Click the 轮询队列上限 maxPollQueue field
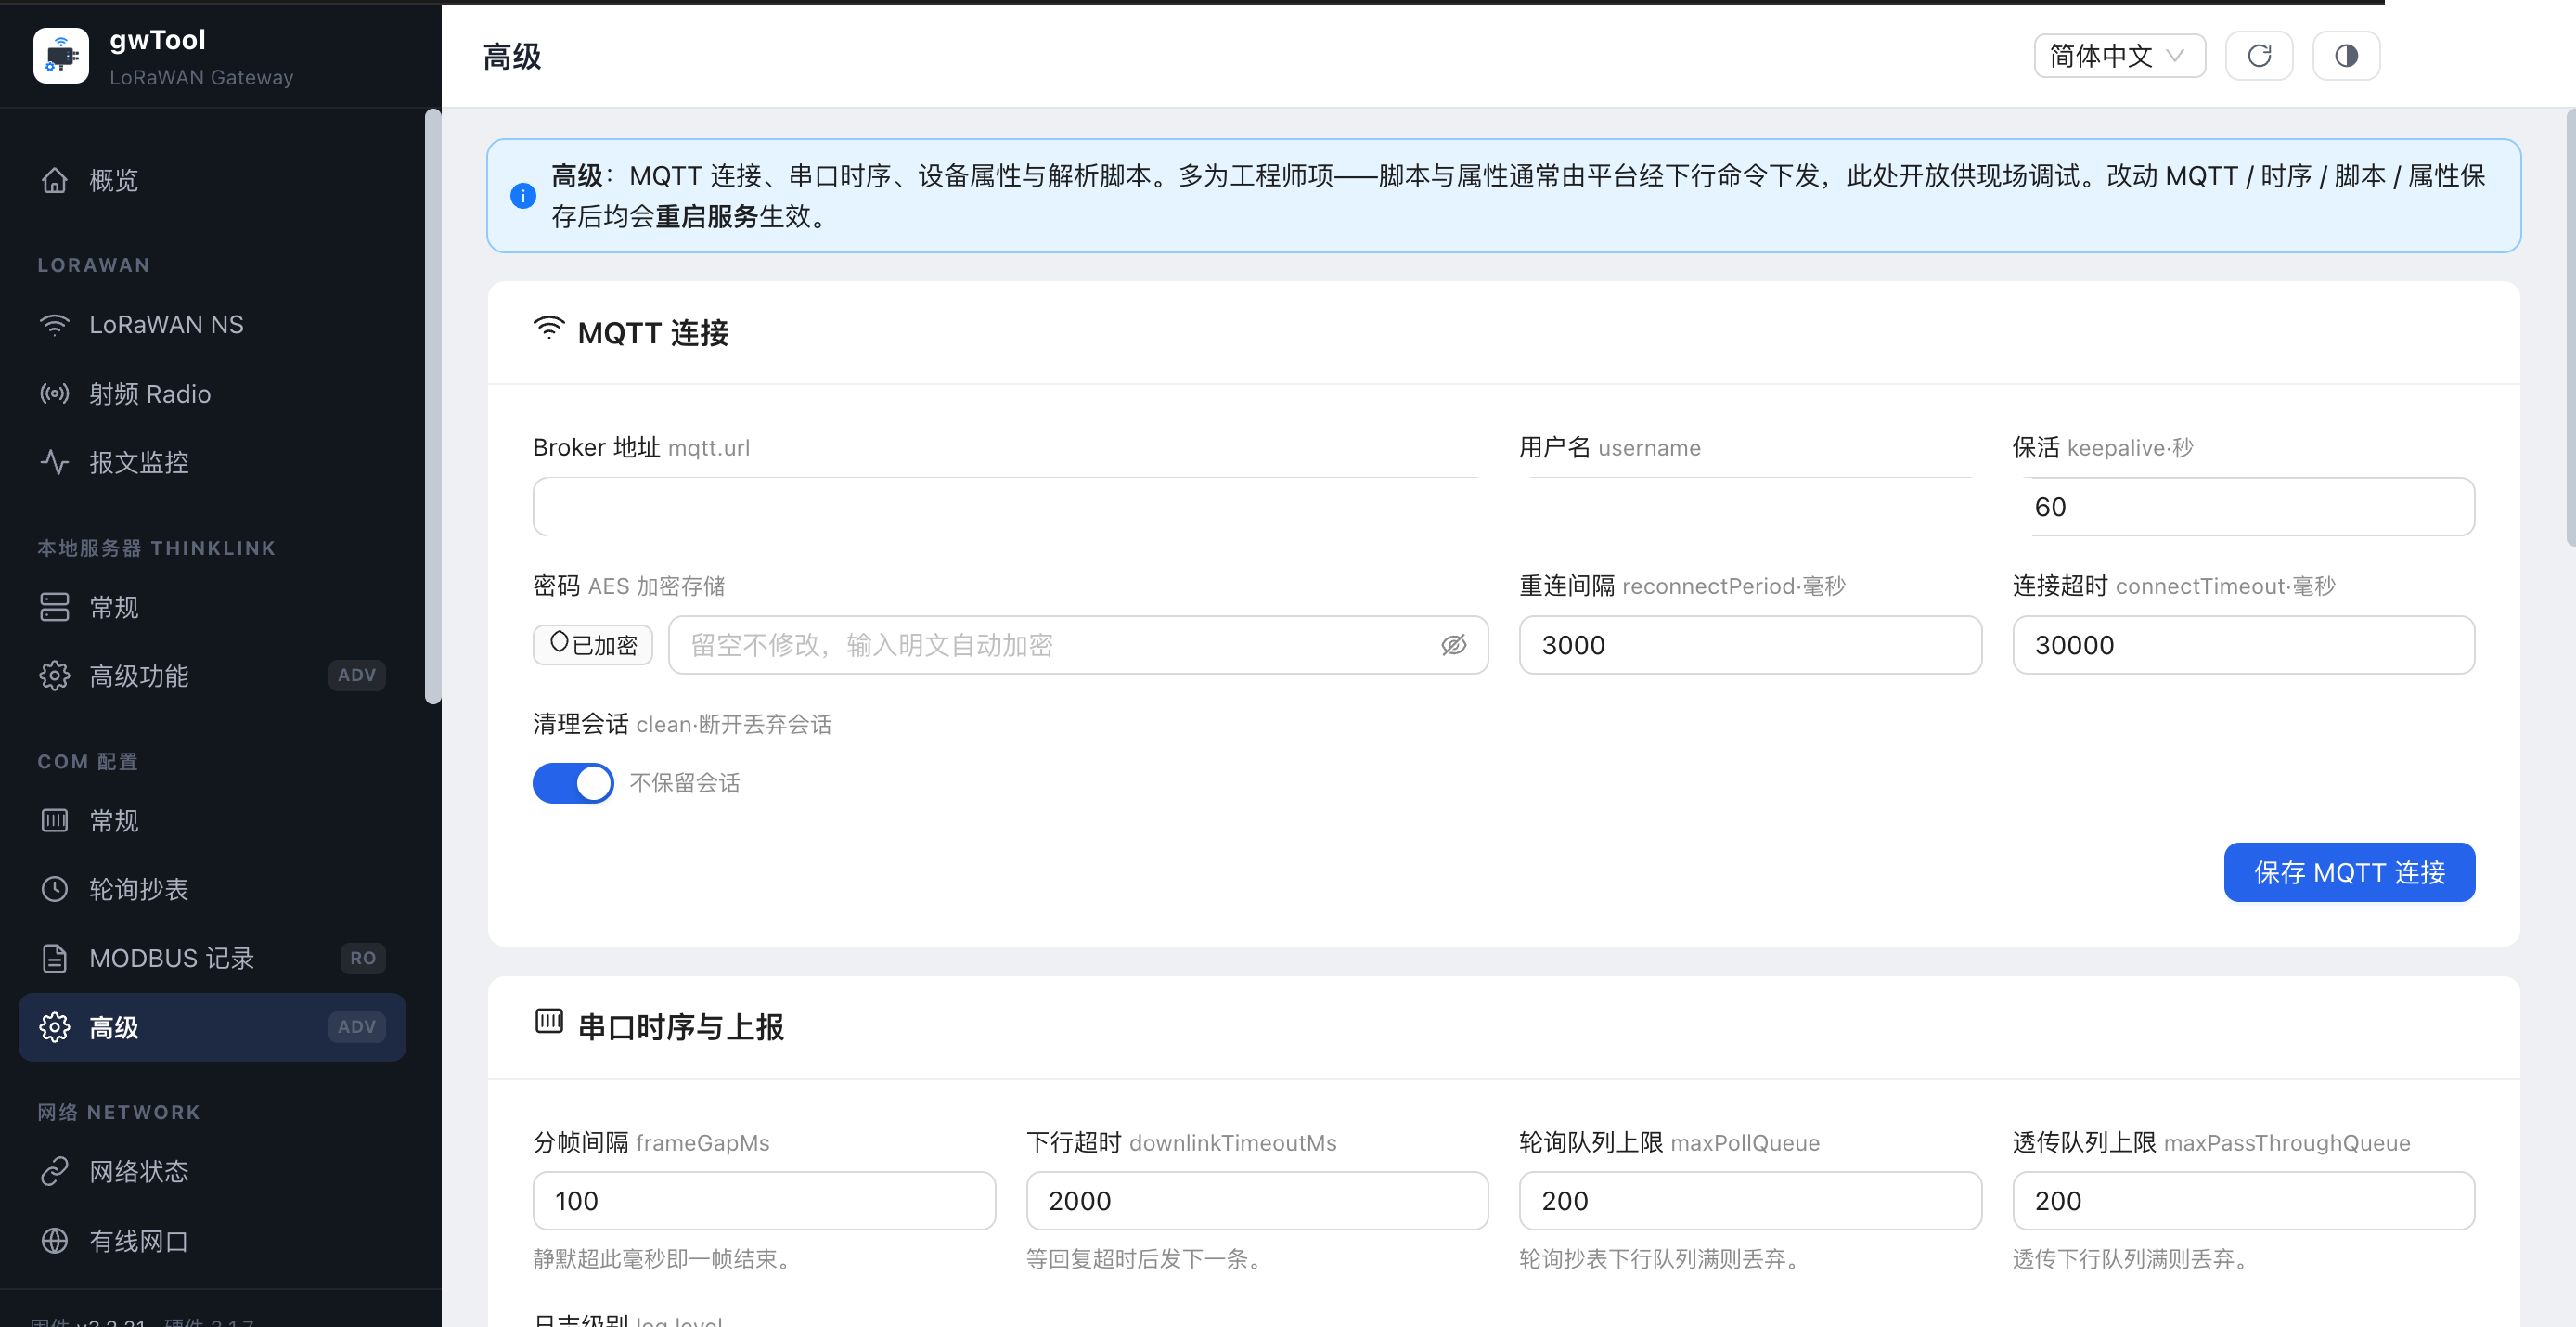Screen dimensions: 2576x1327 [1750, 1201]
